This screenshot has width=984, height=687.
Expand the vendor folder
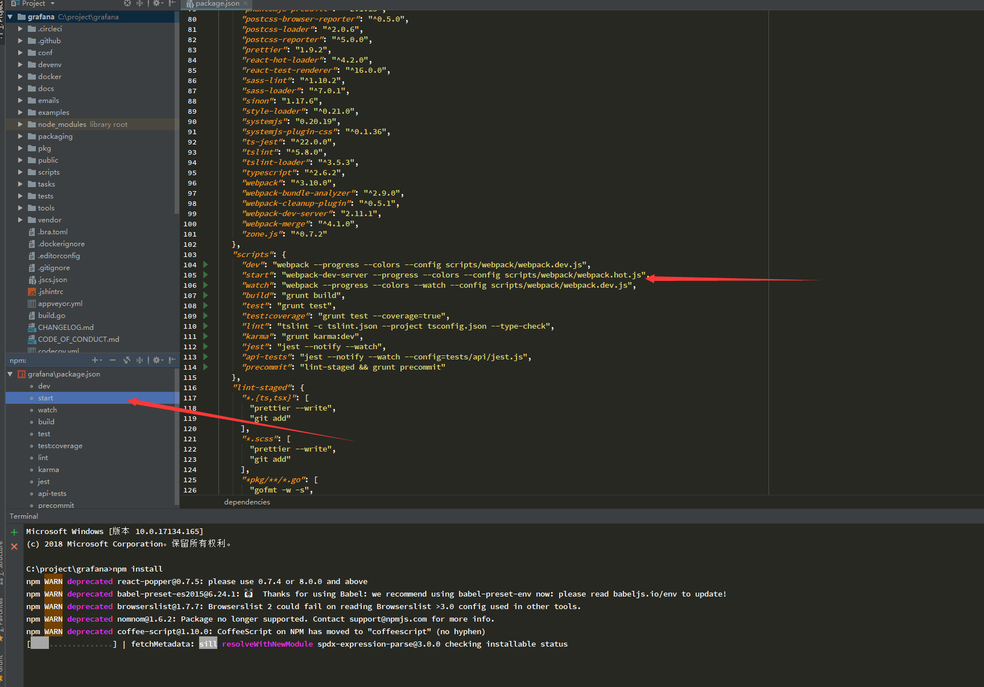coord(20,220)
